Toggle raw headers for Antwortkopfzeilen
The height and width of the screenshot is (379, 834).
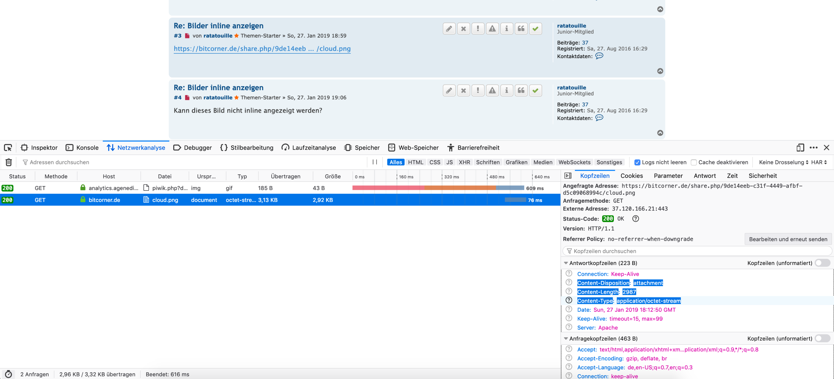point(822,263)
